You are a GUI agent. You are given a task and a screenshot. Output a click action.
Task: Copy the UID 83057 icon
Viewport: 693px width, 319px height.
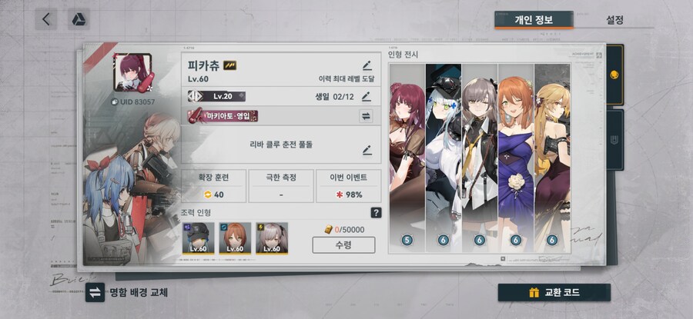tap(115, 102)
